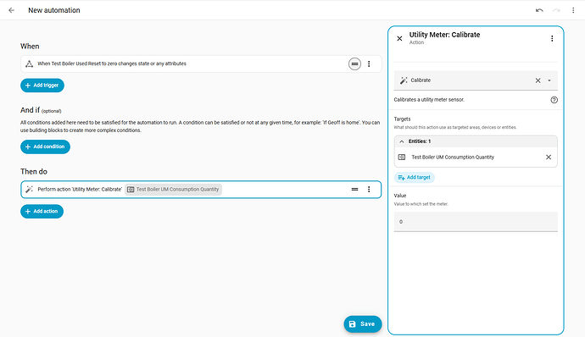585x337 pixels.
Task: Click the entity icon beside Test Boiler target
Action: 402,157
